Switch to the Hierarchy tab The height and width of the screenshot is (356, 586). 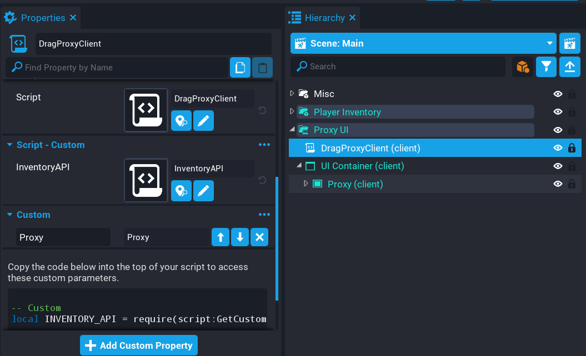pos(322,17)
